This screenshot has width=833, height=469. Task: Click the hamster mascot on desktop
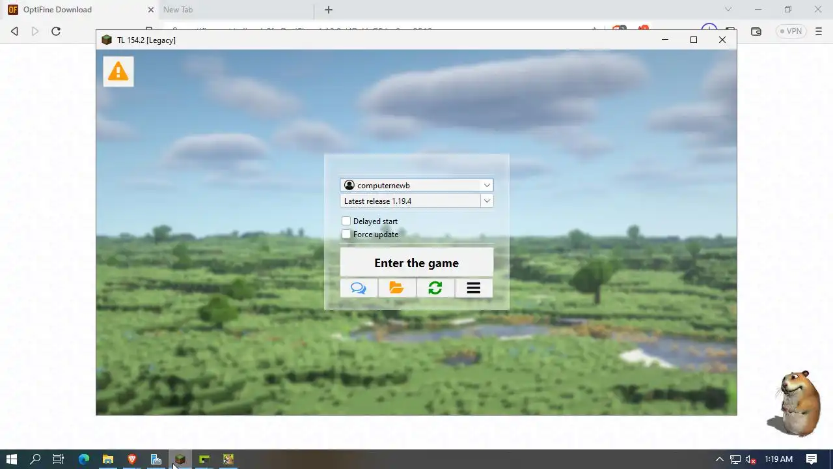(795, 403)
